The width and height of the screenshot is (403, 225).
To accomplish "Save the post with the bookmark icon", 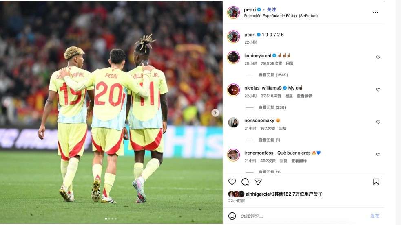I will (376, 182).
